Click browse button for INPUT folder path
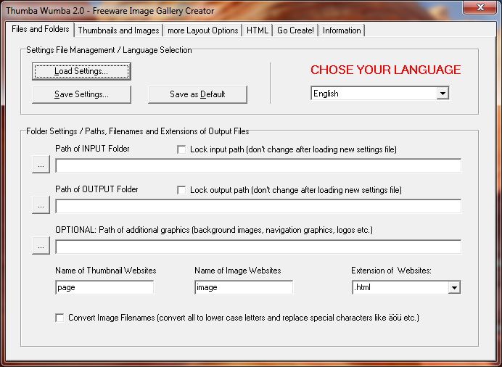 click(x=41, y=165)
